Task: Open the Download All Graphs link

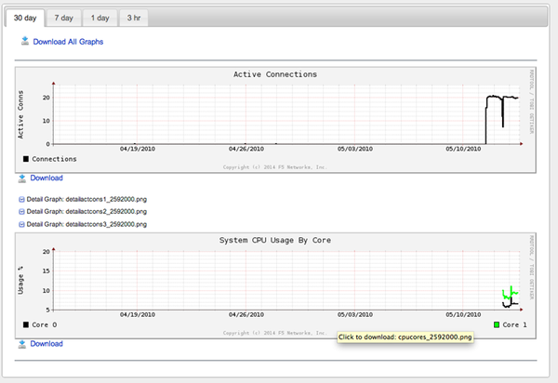Action: tap(68, 42)
